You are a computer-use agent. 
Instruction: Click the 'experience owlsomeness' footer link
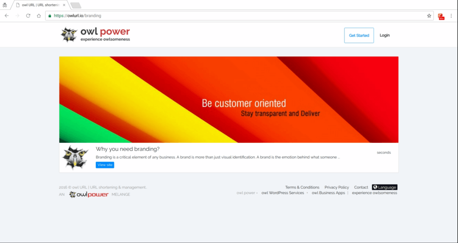tap(374, 193)
